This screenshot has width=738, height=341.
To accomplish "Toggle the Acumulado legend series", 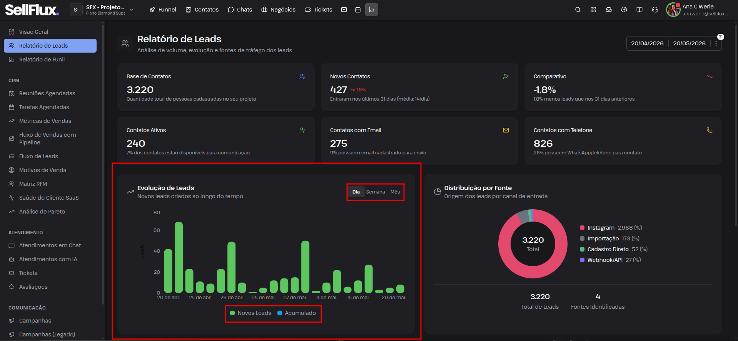I will pyautogui.click(x=296, y=313).
